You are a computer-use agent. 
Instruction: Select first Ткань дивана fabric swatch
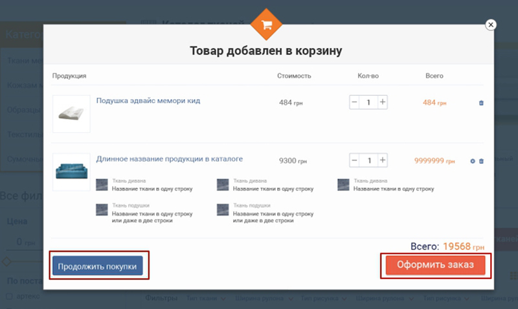point(102,185)
